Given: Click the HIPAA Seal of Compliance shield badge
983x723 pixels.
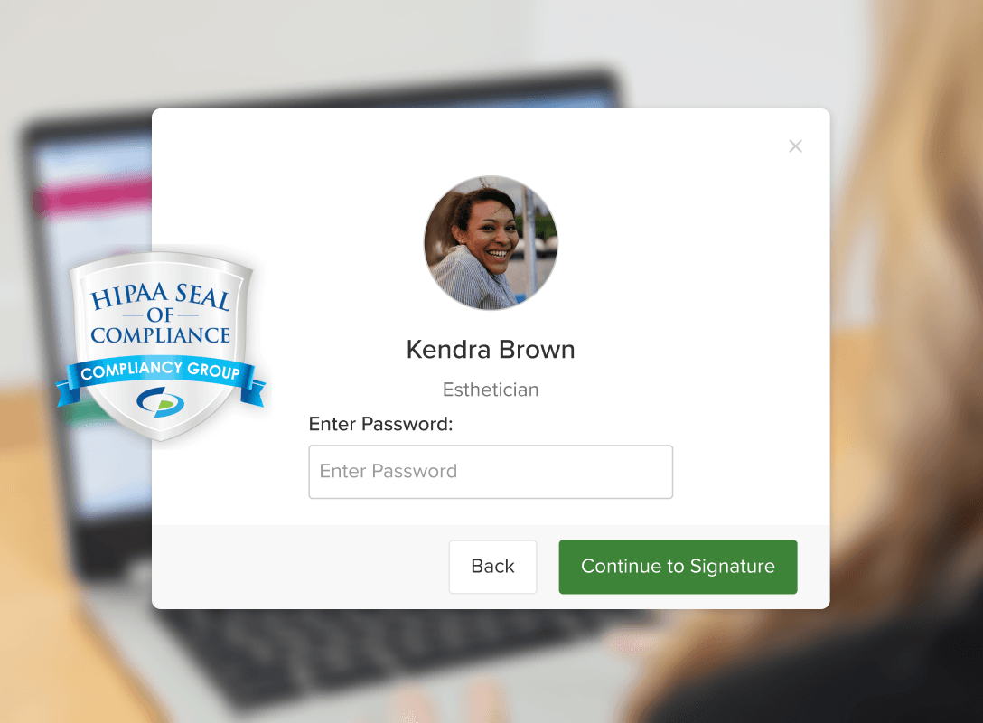Looking at the screenshot, I should [x=161, y=346].
